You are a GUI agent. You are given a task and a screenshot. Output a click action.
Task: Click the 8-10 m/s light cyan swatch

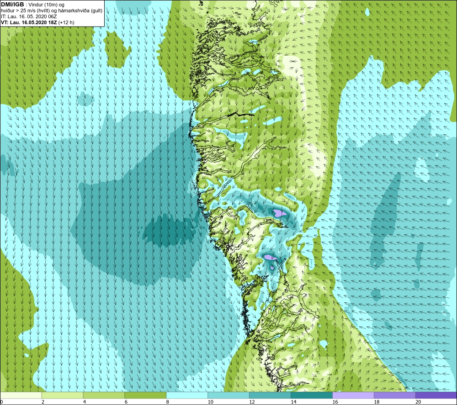point(187,395)
